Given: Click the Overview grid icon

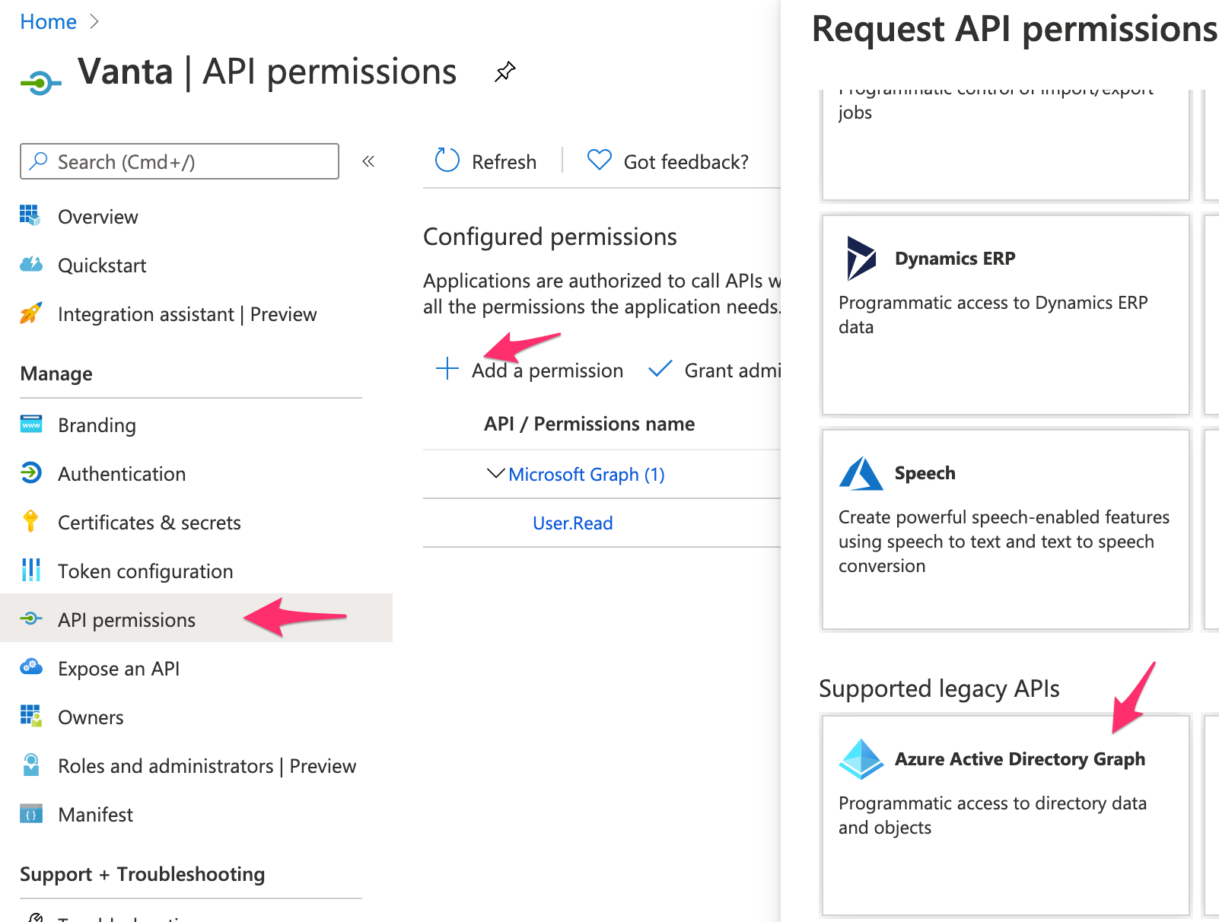Looking at the screenshot, I should tap(30, 215).
